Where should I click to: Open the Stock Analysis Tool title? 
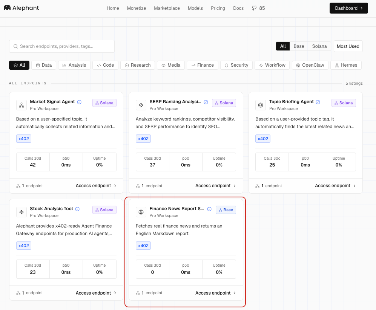[x=51, y=209]
